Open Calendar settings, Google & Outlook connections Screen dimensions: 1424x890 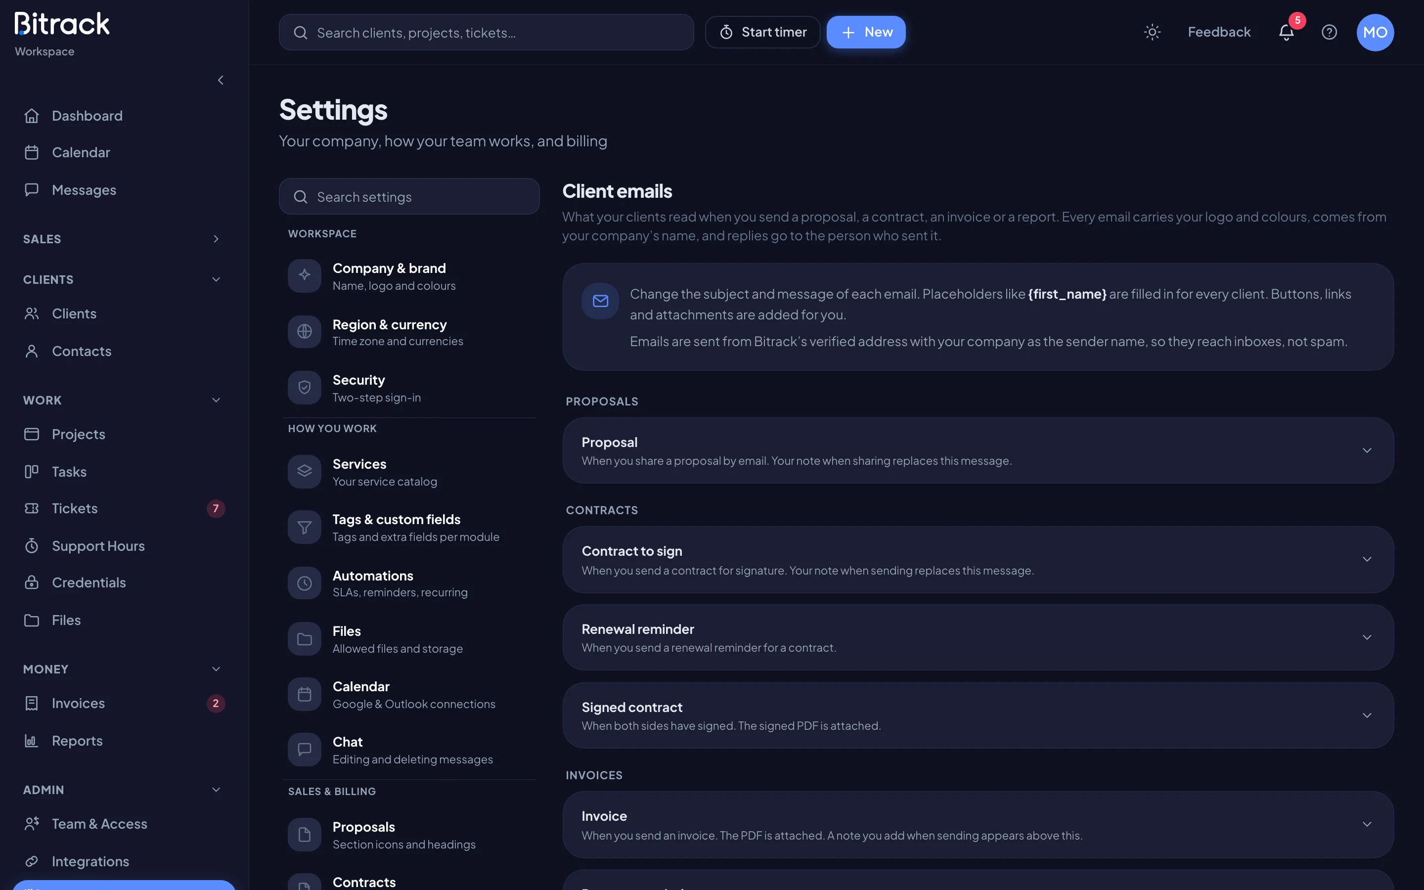coord(409,695)
